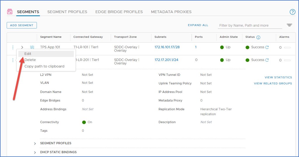Expand the TPS App 101 row
Screen dimensions: 299x157
22,47
